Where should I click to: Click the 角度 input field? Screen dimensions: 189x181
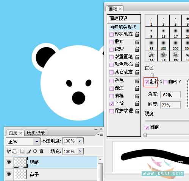click(x=170, y=95)
